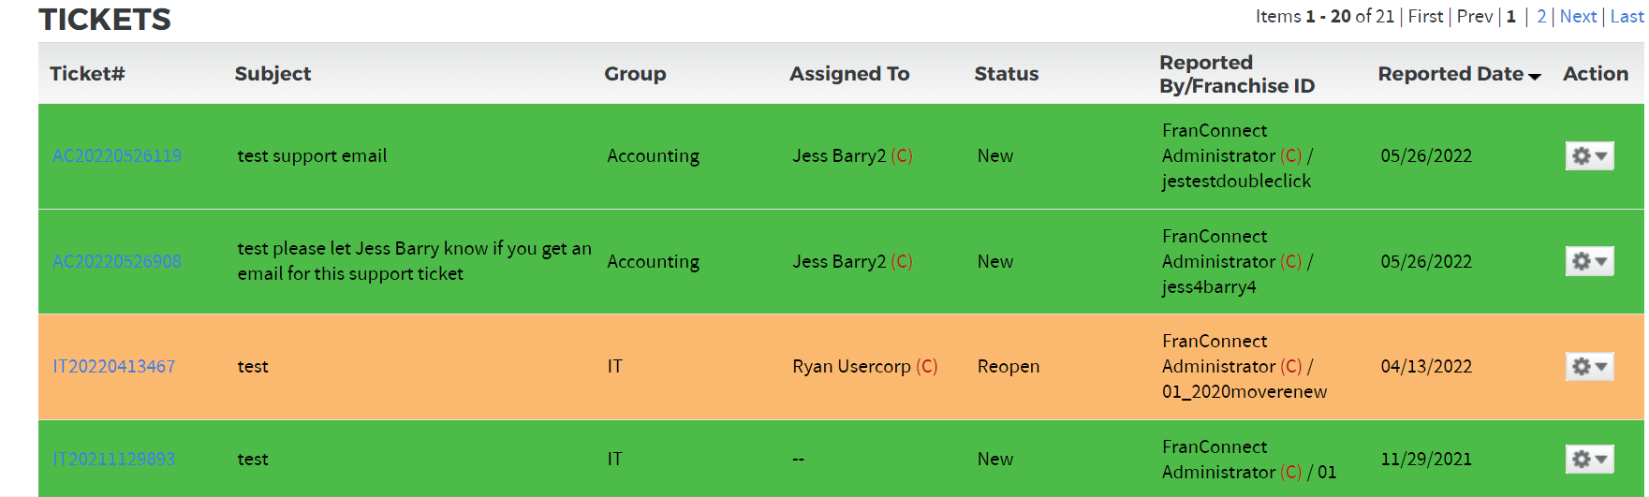This screenshot has height=497, width=1649.
Task: Sort tickets by Group column header
Action: (x=635, y=73)
